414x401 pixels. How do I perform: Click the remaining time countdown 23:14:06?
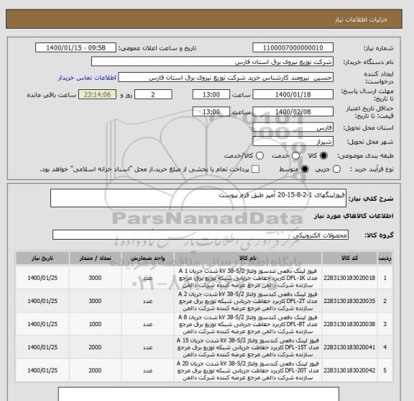97,94
